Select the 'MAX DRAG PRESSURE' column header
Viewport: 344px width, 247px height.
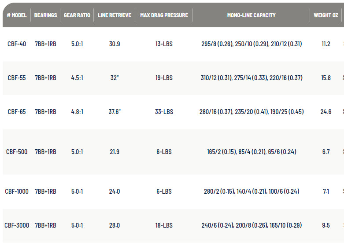point(164,15)
